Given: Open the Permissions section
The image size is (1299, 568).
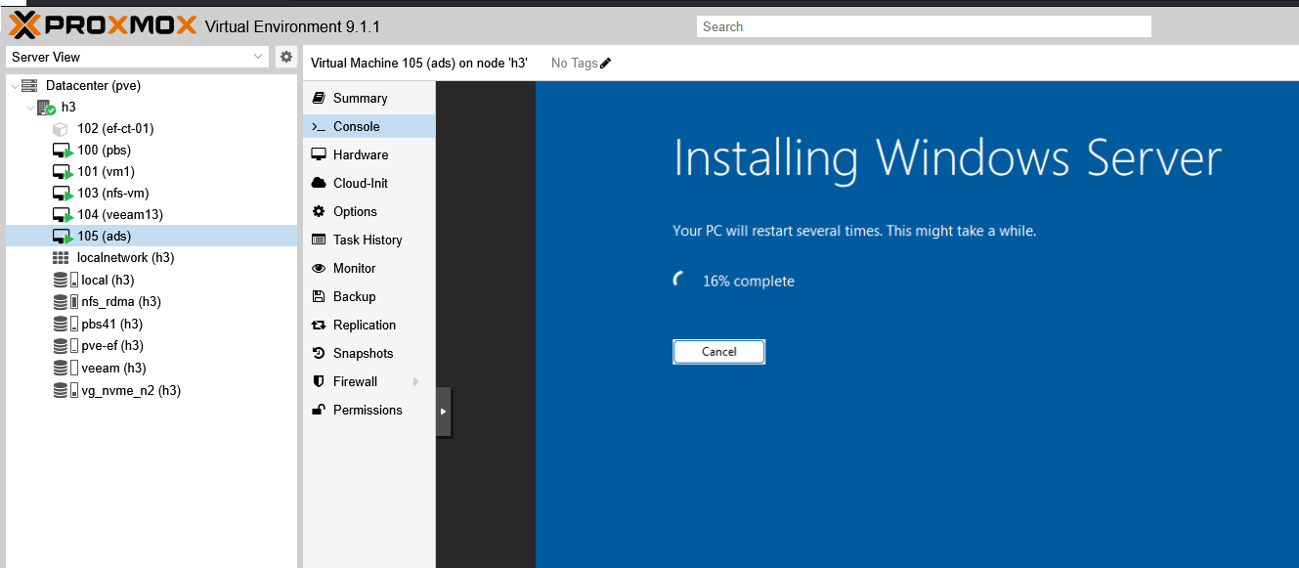Looking at the screenshot, I should coord(368,410).
